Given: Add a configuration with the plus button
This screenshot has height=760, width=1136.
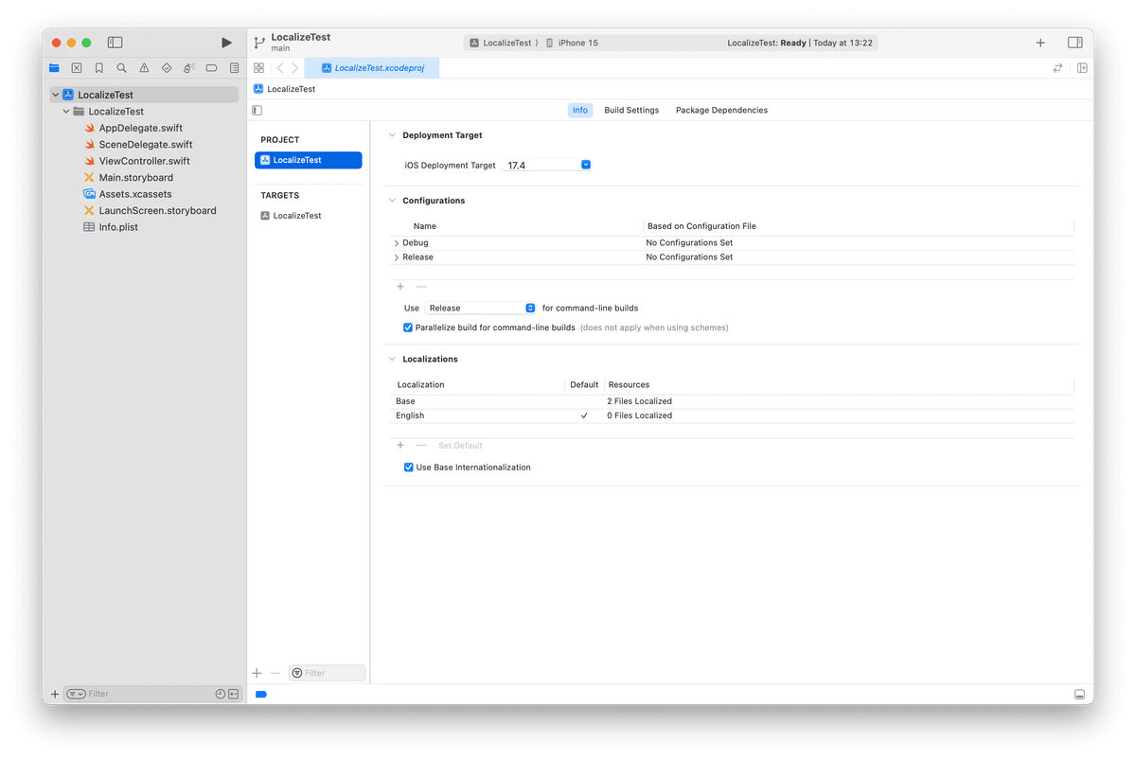Looking at the screenshot, I should [400, 287].
